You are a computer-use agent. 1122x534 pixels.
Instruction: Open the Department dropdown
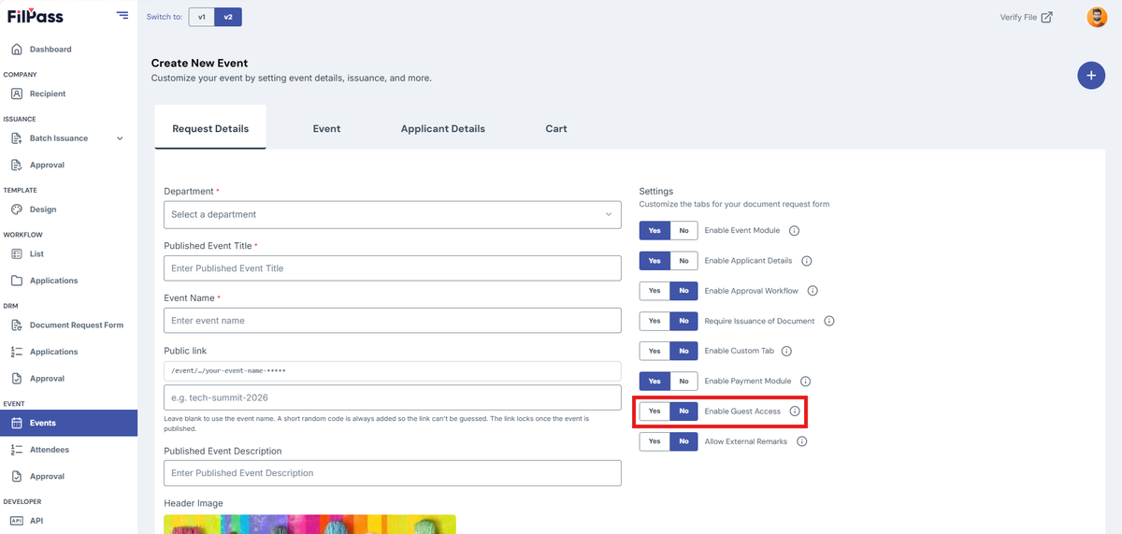[x=393, y=214]
